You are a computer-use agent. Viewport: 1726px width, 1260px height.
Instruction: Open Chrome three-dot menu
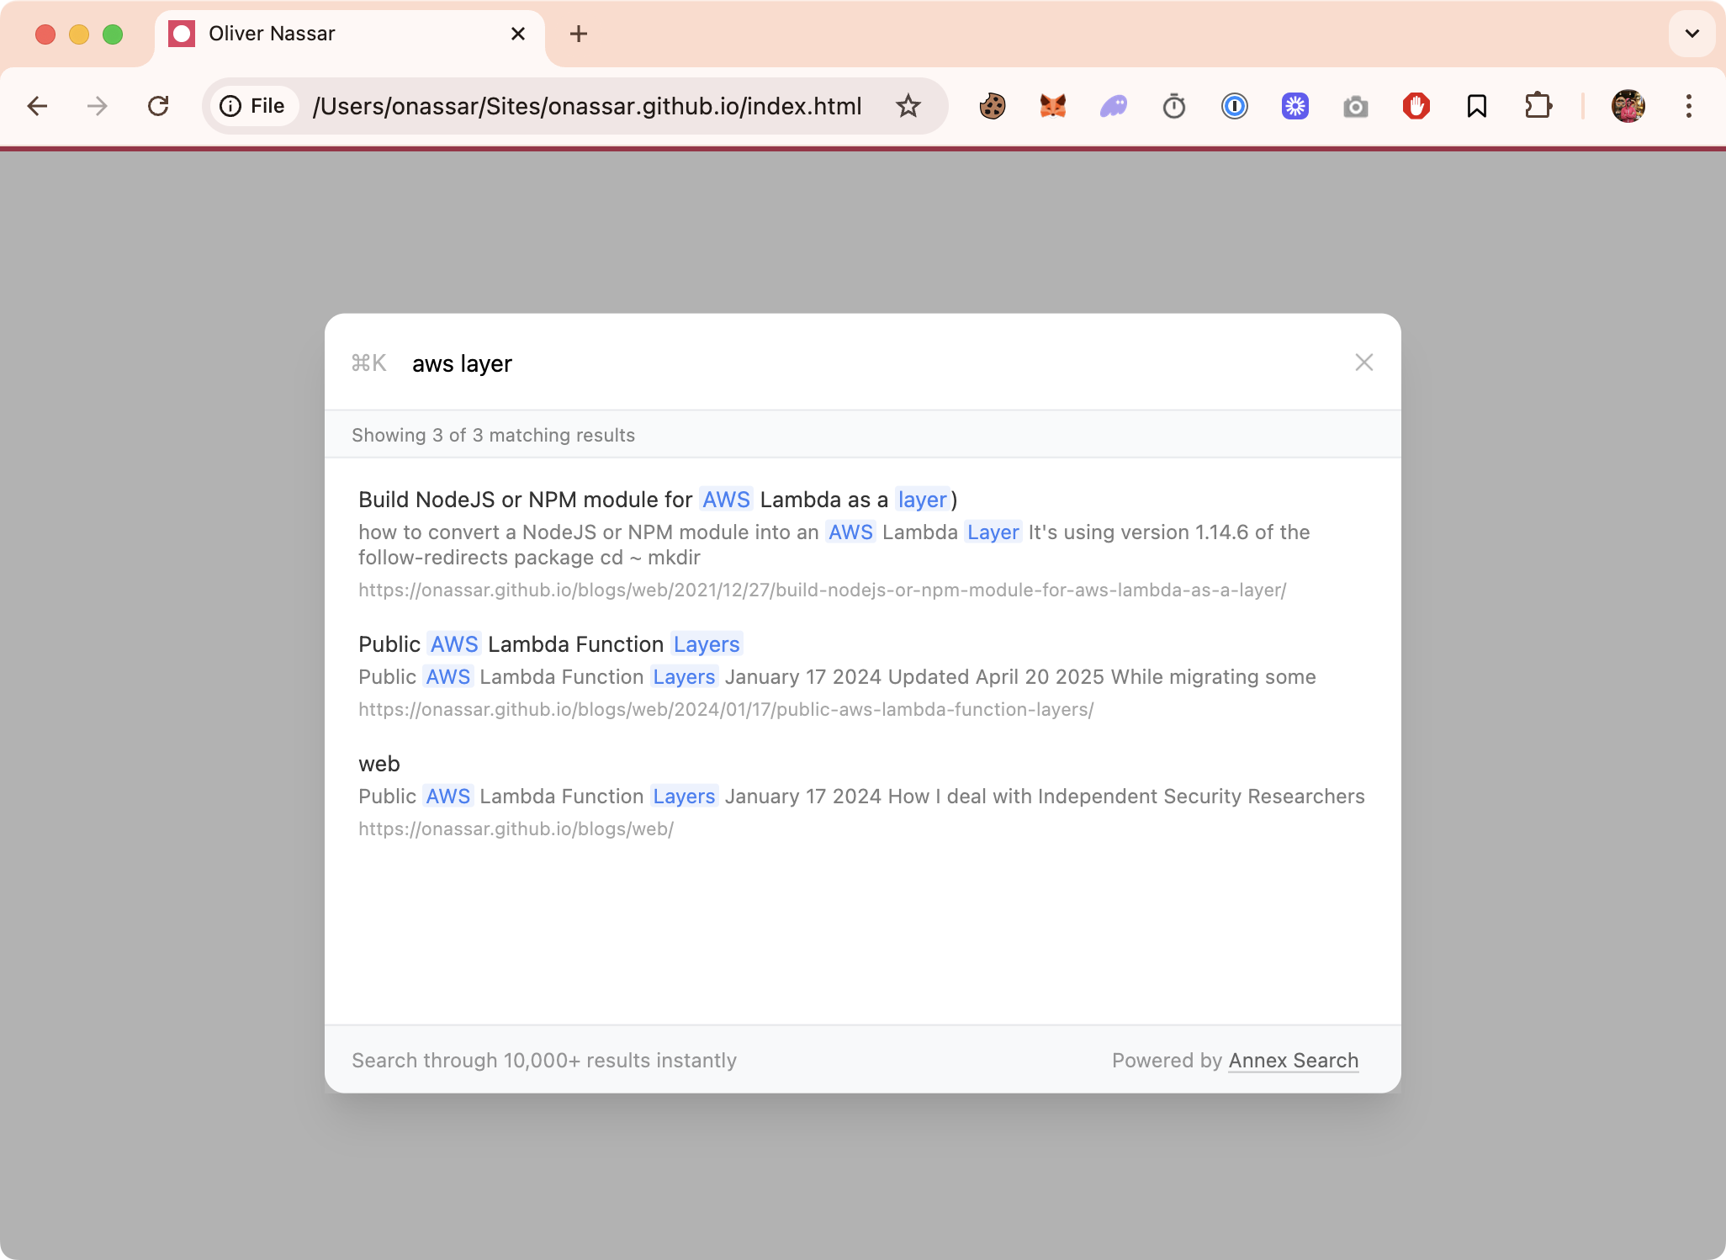tap(1689, 106)
